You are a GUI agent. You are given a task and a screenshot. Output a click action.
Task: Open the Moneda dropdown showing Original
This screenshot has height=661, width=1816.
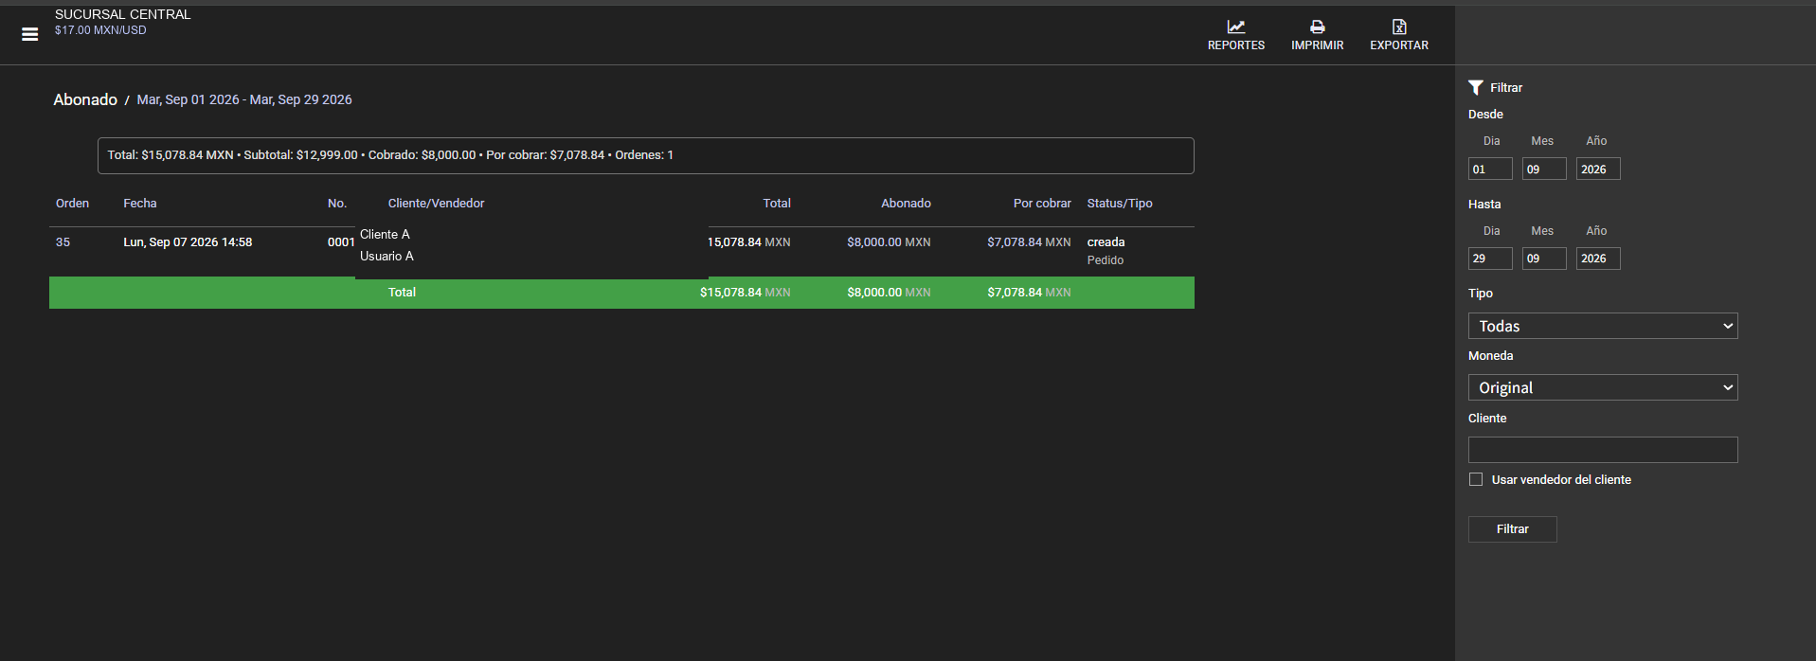pos(1603,387)
